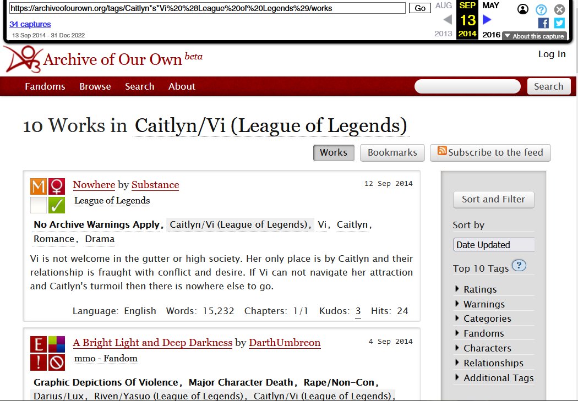Screen dimensions: 578x401
Task: Open the Top 10 Tags help icon
Action: point(519,265)
